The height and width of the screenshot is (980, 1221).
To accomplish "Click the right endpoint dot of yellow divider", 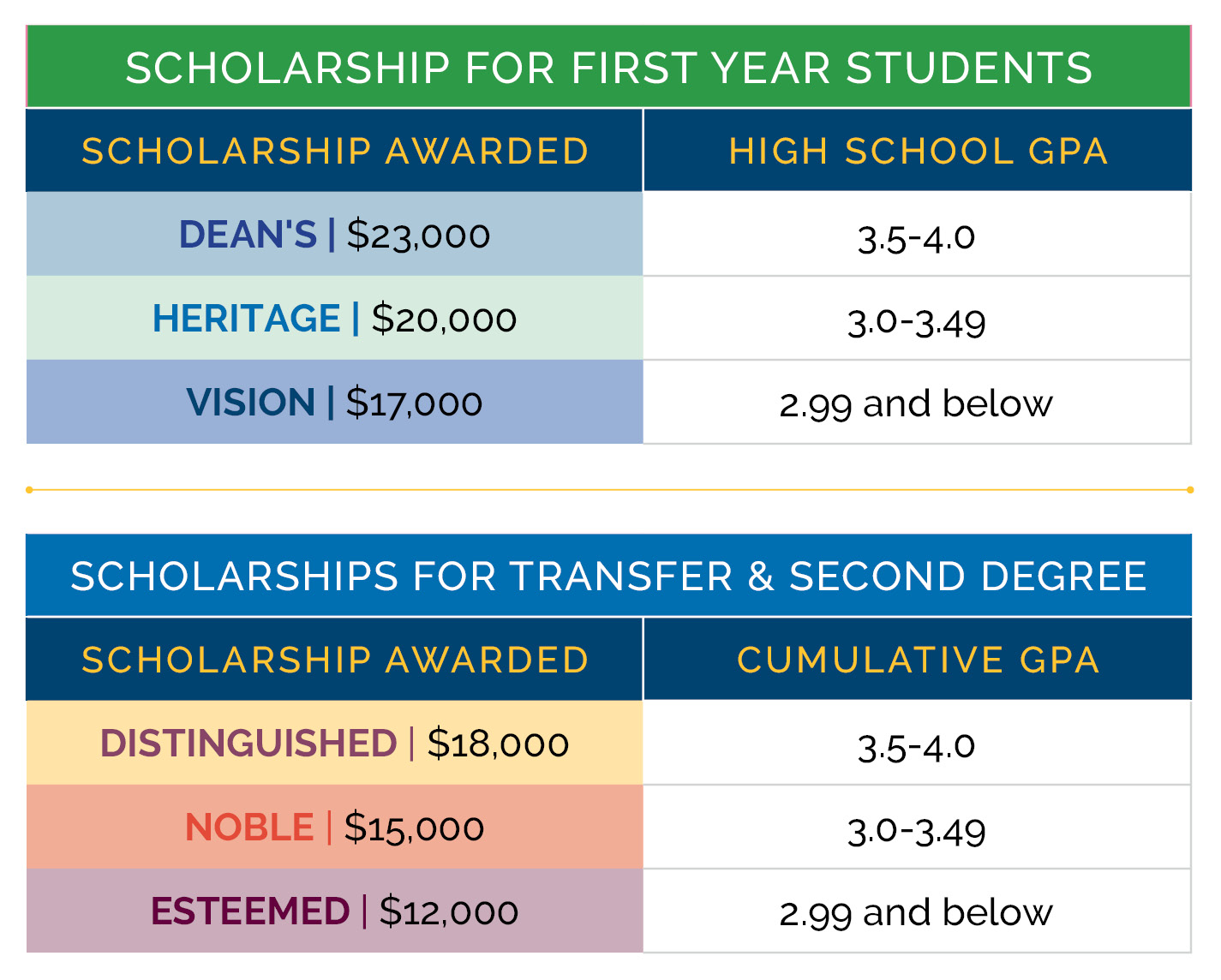I will [x=1190, y=490].
